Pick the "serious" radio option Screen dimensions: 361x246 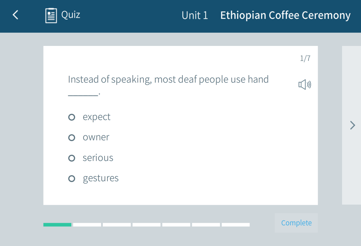click(72, 158)
